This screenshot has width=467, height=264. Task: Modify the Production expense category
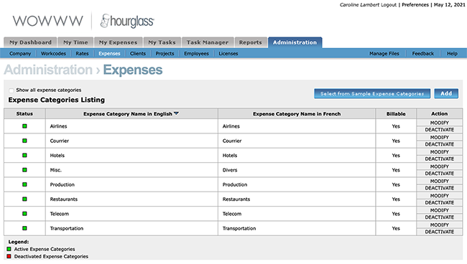point(439,181)
